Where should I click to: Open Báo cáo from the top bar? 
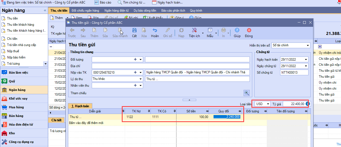(103, 2)
